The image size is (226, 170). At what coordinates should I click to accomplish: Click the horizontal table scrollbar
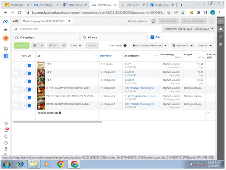tap(57, 122)
